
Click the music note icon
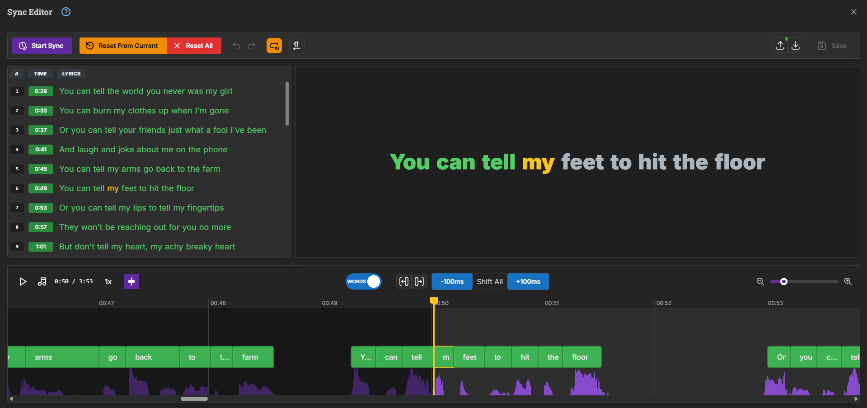(x=42, y=281)
